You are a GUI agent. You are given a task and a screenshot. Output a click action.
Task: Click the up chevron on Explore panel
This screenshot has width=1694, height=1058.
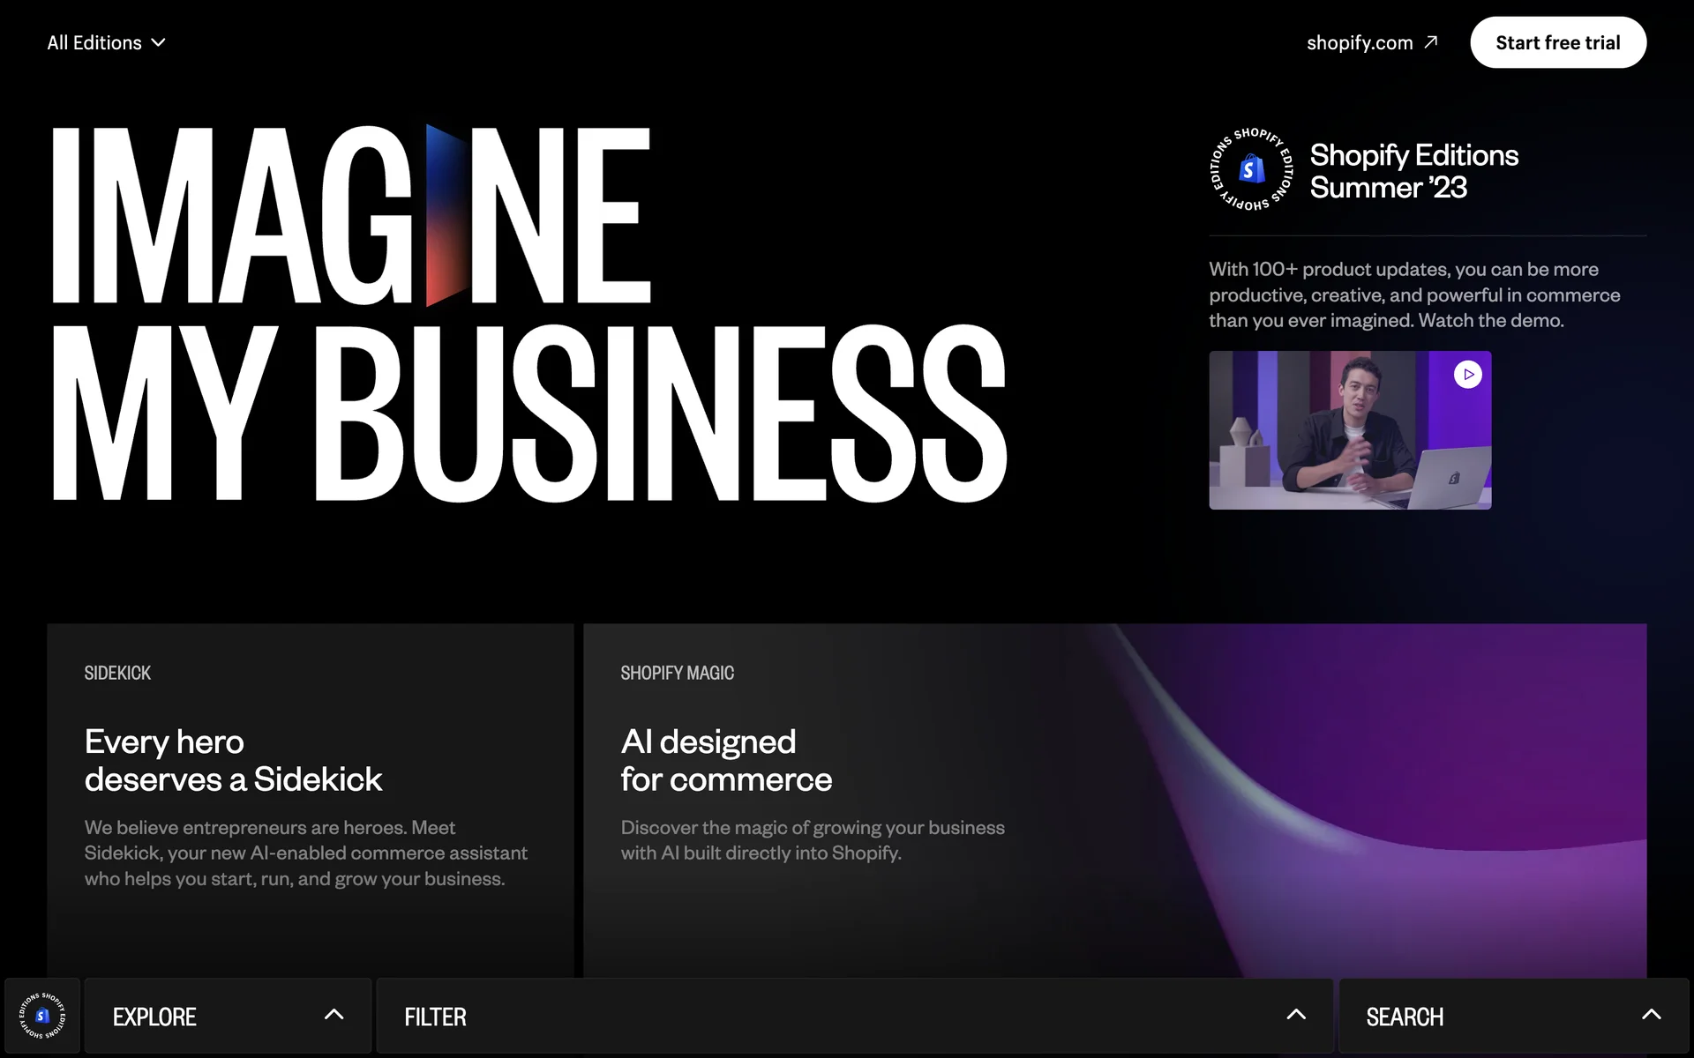pos(334,1015)
